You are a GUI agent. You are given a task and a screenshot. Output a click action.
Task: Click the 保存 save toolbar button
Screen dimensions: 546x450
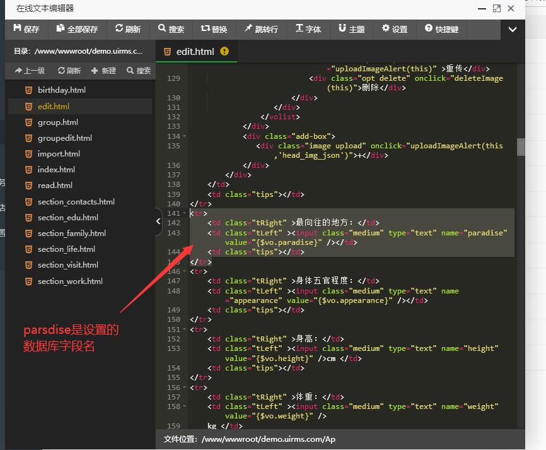tap(26, 29)
